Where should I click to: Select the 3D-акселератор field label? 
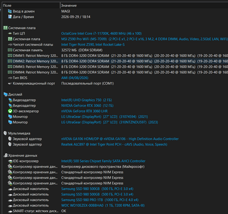26,111
